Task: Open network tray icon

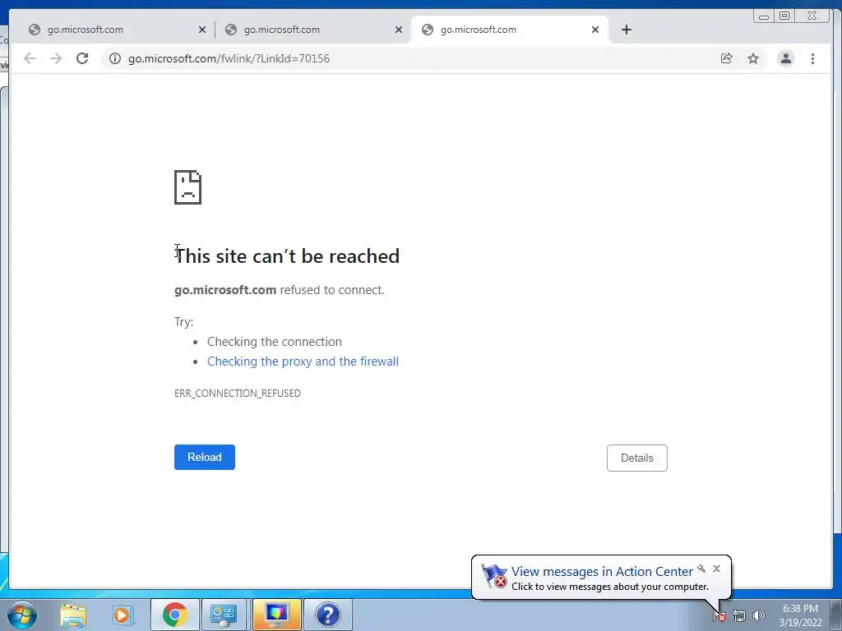Action: [x=739, y=616]
